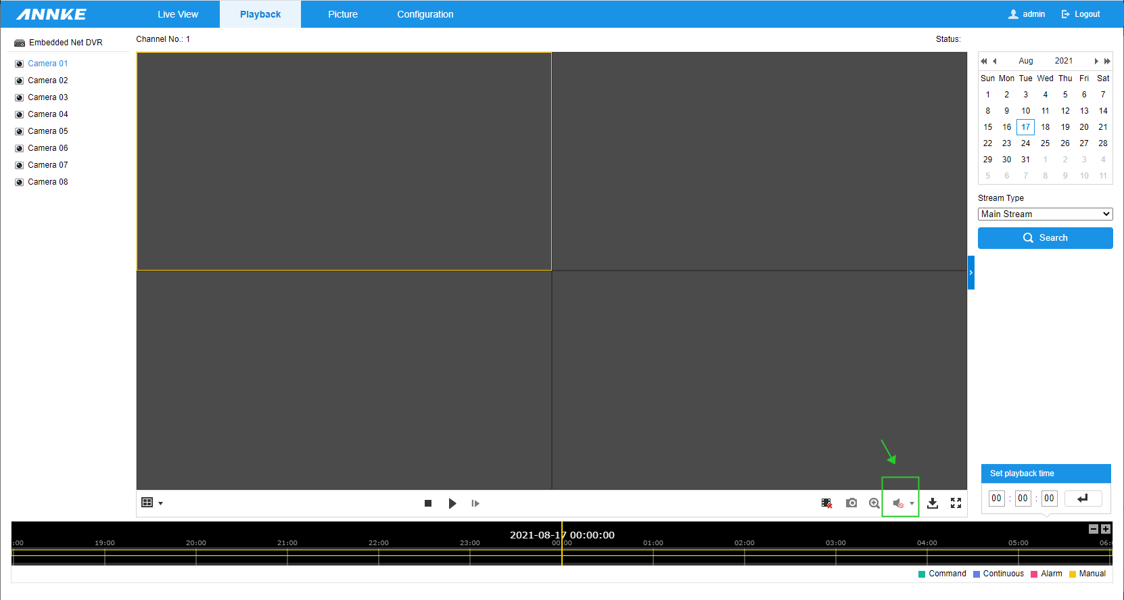Go to previous month in calendar
This screenshot has height=600, width=1124.
click(x=995, y=61)
